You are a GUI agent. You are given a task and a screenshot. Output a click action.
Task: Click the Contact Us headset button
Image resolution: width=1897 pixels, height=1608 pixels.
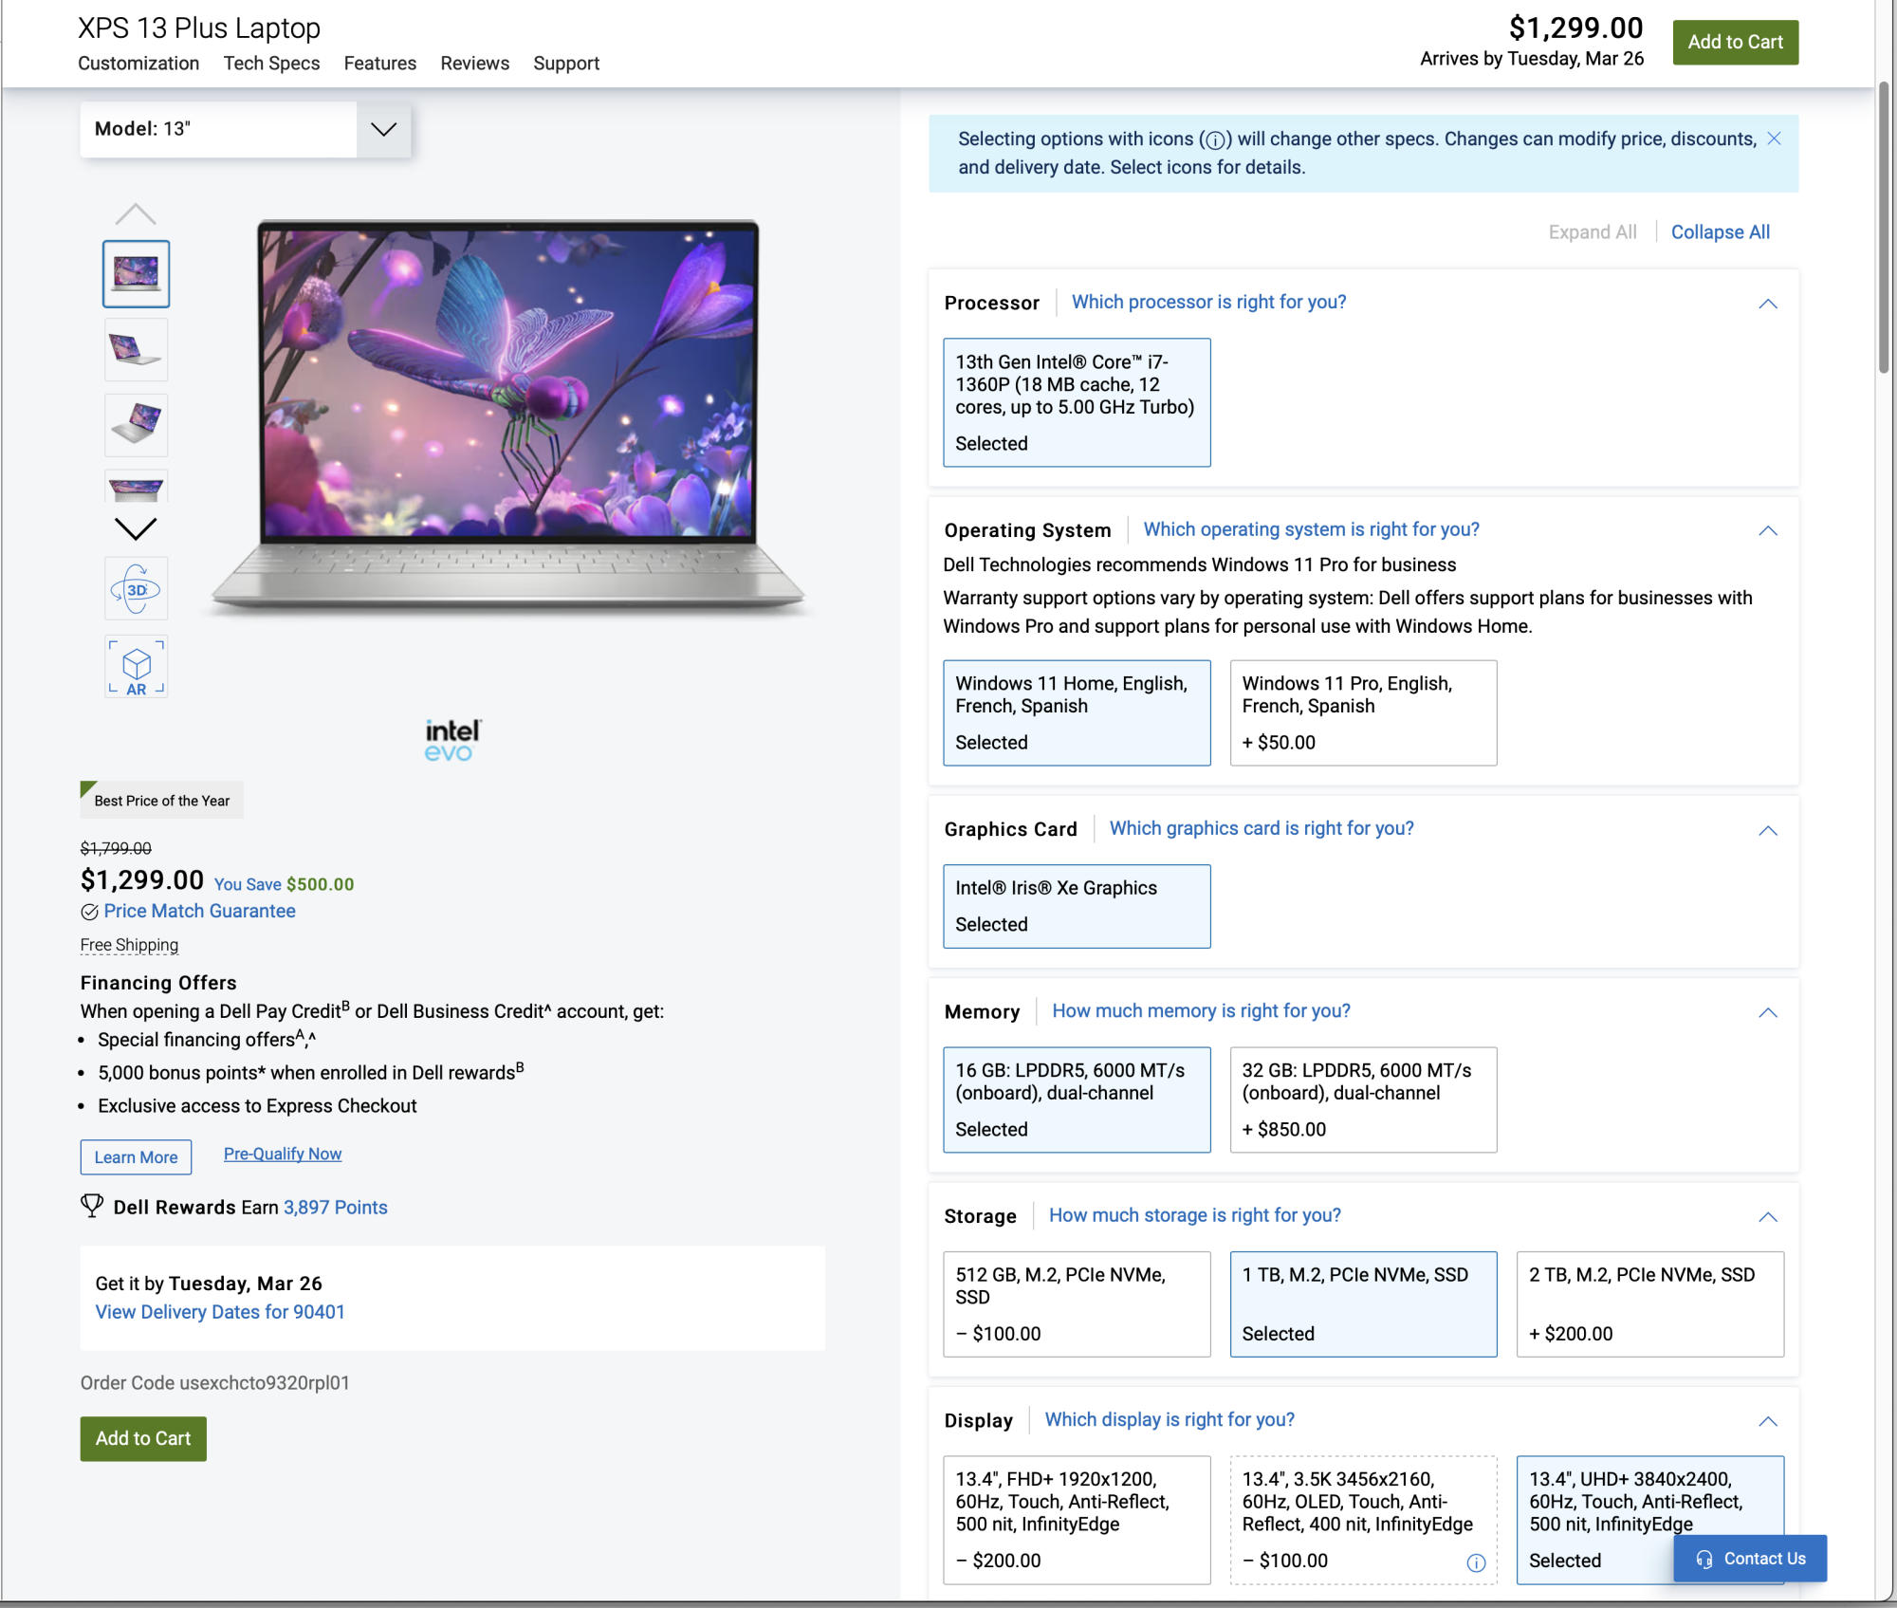coord(1750,1559)
